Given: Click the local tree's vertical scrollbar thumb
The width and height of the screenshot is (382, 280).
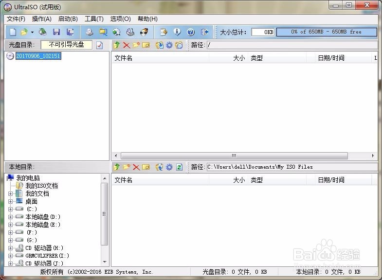Looking at the screenshot, I should pyautogui.click(x=104, y=214).
